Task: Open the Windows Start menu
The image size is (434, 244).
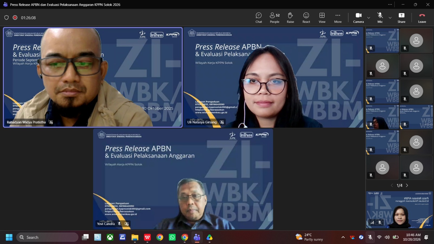Action: 9,237
